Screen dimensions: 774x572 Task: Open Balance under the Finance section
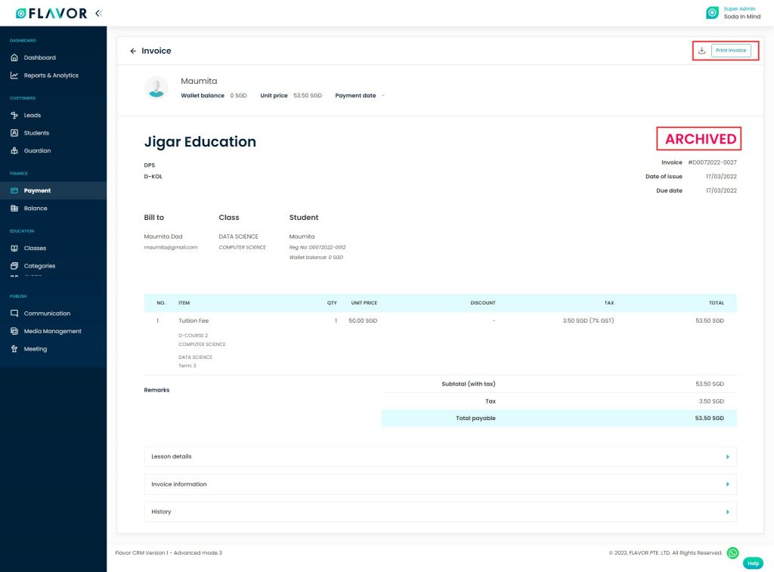(x=15, y=208)
